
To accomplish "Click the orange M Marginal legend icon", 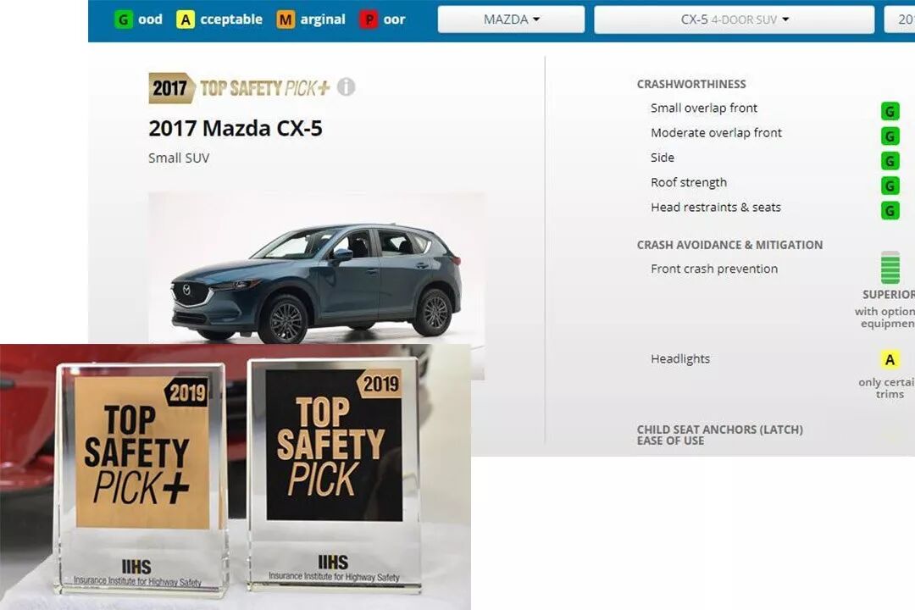I will [x=286, y=19].
